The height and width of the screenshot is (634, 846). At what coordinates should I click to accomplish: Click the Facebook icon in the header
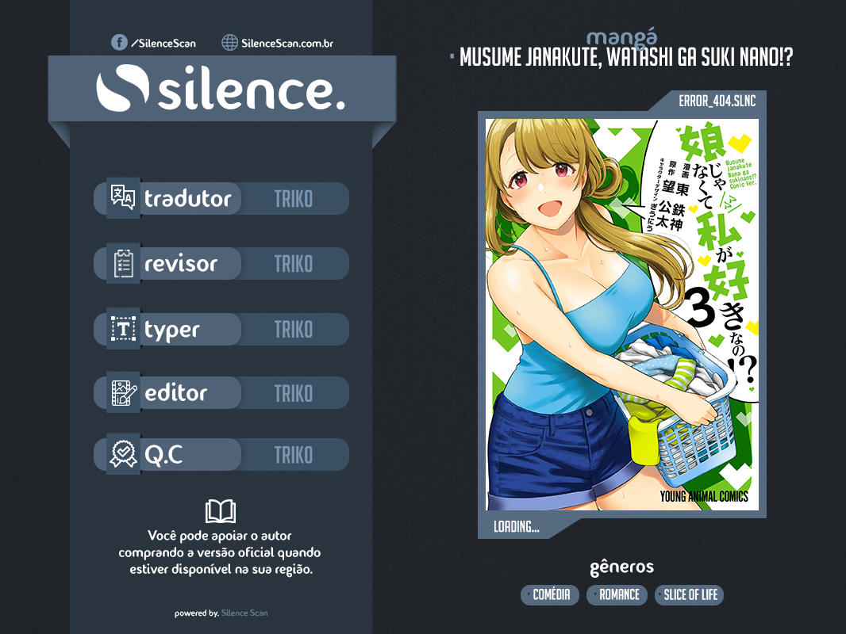tap(119, 43)
